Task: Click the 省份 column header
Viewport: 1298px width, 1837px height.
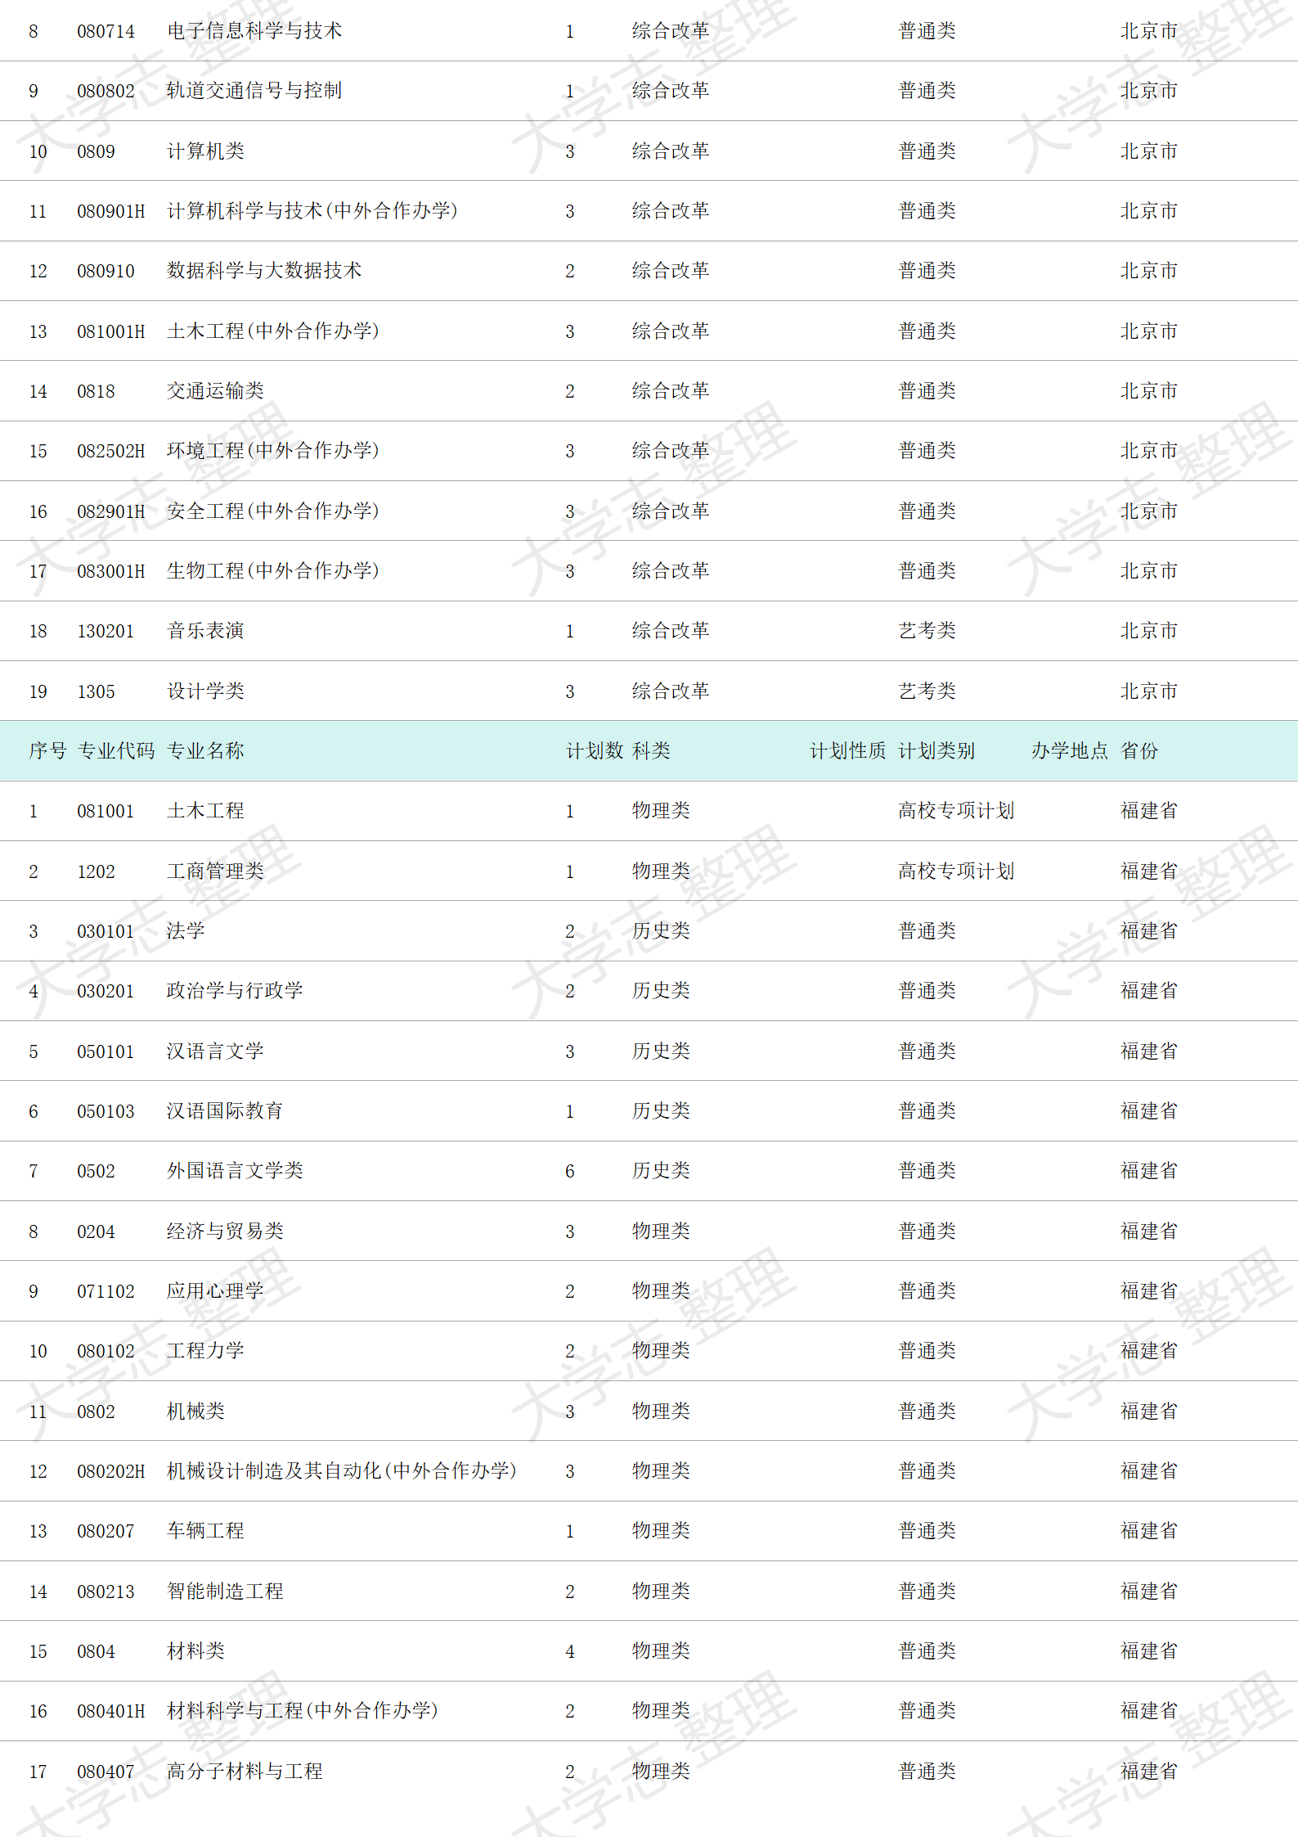Action: (x=1139, y=750)
